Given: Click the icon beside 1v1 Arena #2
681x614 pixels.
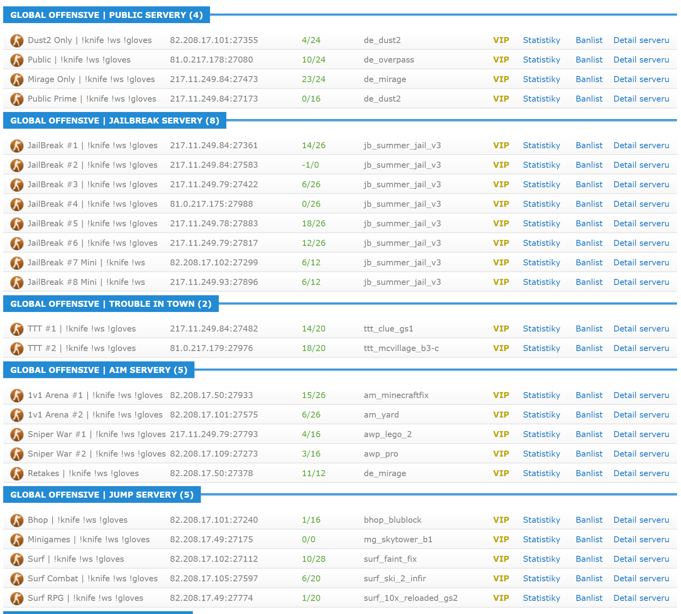Looking at the screenshot, I should [x=17, y=415].
